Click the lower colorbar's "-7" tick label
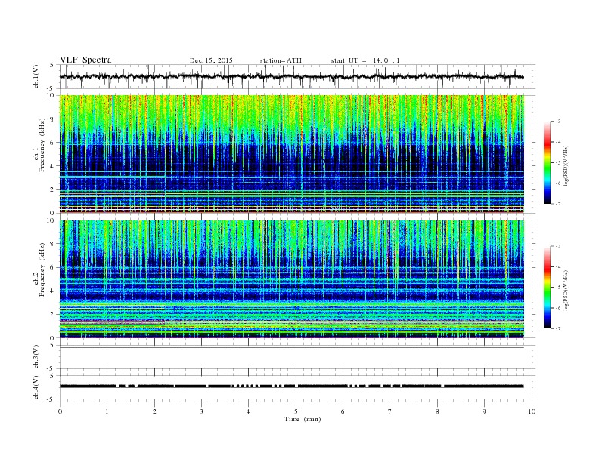The width and height of the screenshot is (599, 462). point(558,328)
